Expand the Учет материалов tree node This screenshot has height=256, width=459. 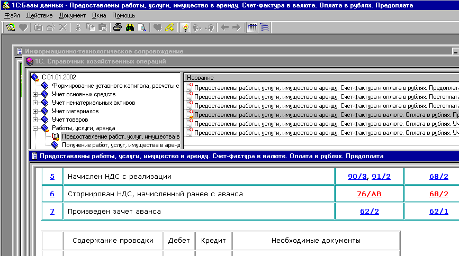pos(35,111)
